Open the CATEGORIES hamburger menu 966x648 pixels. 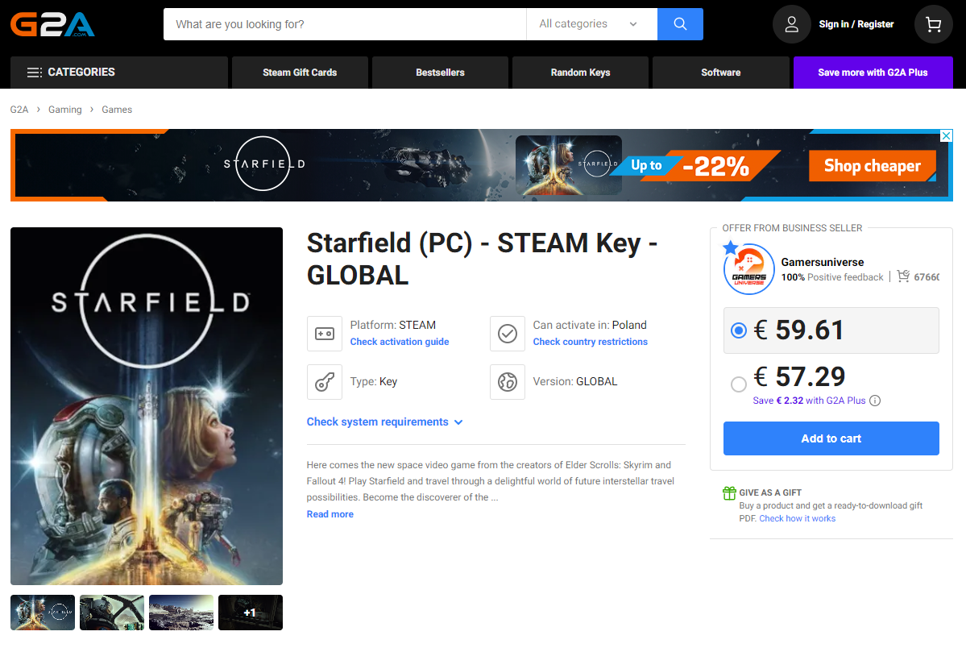[x=34, y=72]
